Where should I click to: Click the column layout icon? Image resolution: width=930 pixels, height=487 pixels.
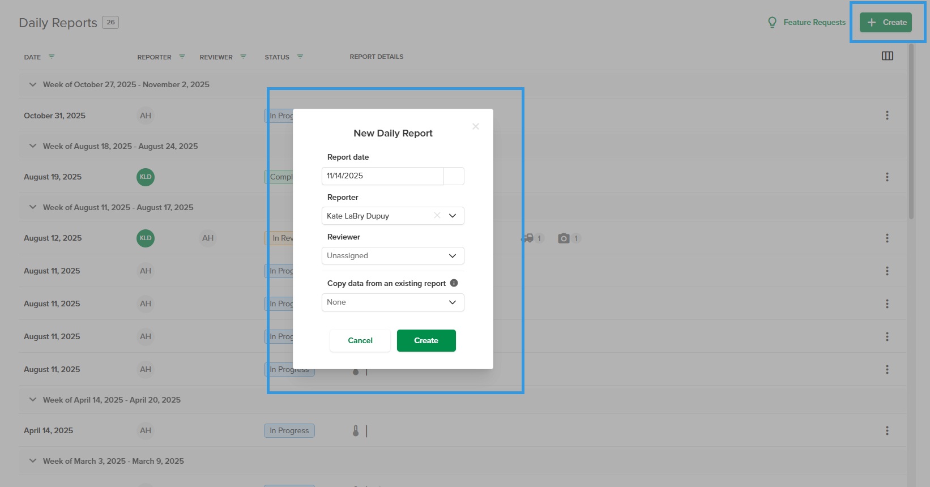pos(888,56)
